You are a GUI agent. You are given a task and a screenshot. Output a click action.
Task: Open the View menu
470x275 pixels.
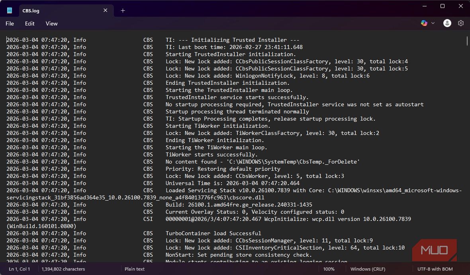tap(51, 23)
